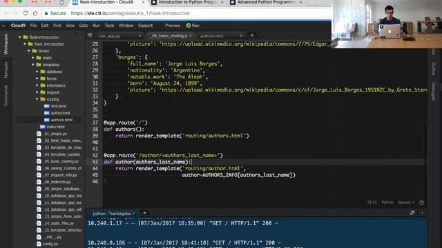Click the green Run play icon

189,25
